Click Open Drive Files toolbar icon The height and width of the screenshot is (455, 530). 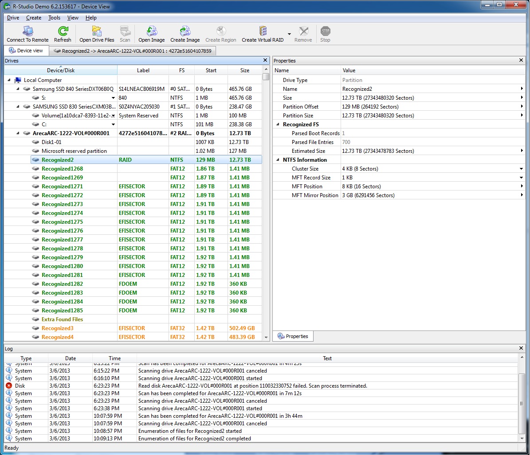pyautogui.click(x=97, y=34)
